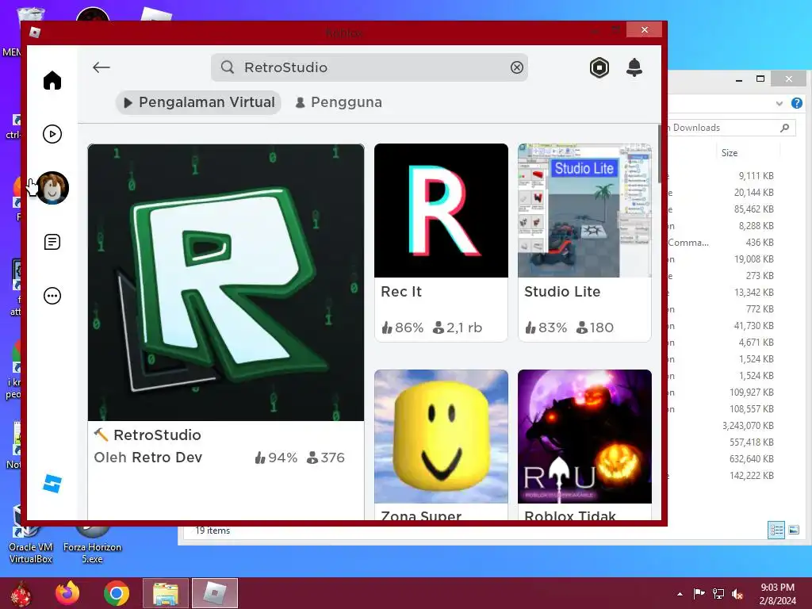This screenshot has height=609, width=812.
Task: Select Forza Horizon 5.exe desktop icon
Action: point(92,544)
